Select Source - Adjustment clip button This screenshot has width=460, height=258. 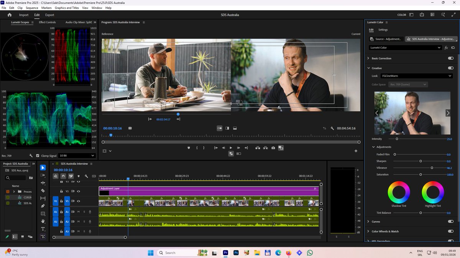point(386,39)
